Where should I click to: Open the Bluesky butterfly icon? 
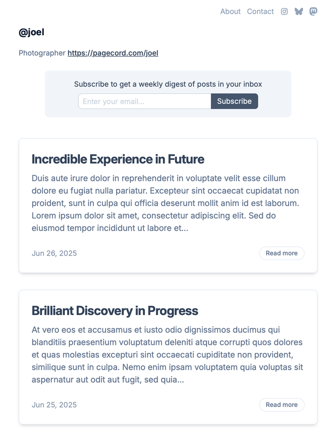pos(299,12)
